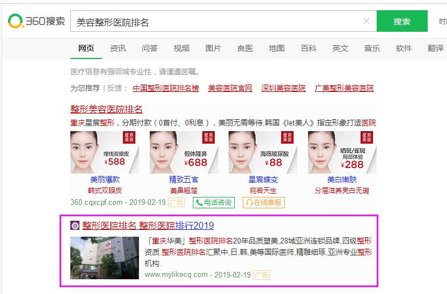This screenshot has width=447, height=294.
Task: Open 美容医院官网 suggestion link
Action: pyautogui.click(x=230, y=88)
